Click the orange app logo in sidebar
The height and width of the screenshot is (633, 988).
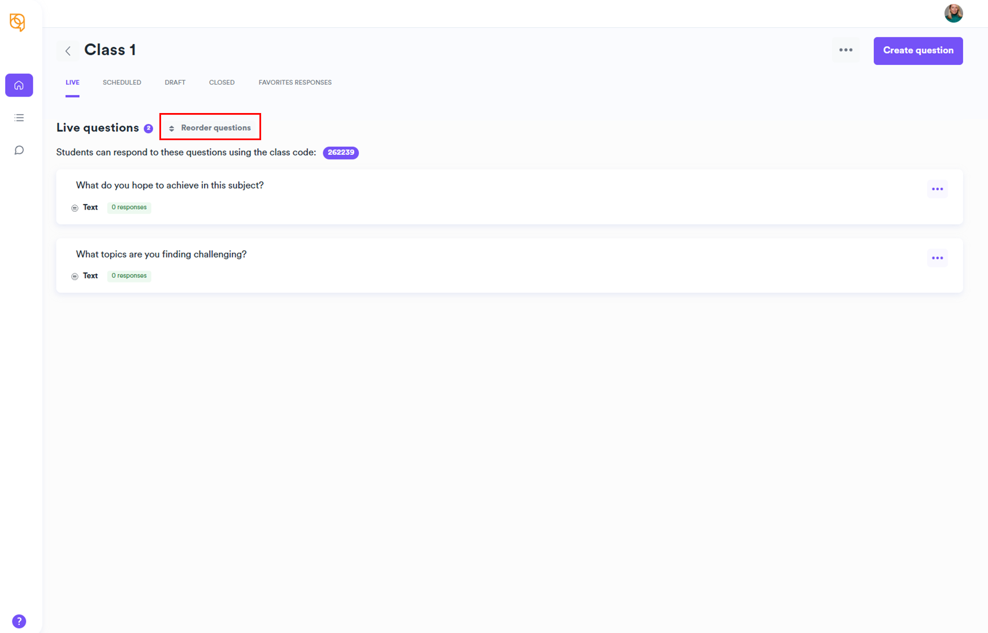coord(18,22)
